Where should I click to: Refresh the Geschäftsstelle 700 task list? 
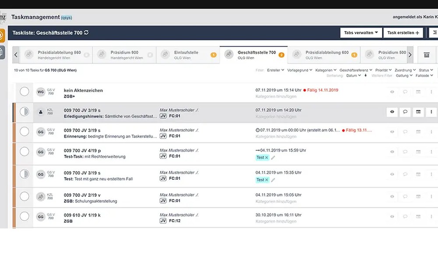click(86, 32)
